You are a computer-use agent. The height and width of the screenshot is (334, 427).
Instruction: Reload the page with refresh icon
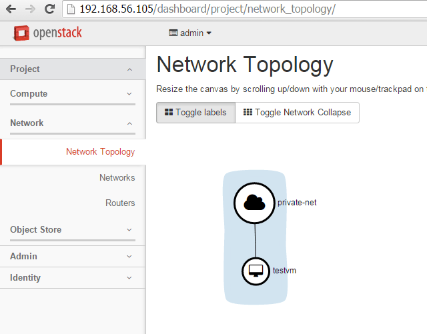tap(50, 9)
